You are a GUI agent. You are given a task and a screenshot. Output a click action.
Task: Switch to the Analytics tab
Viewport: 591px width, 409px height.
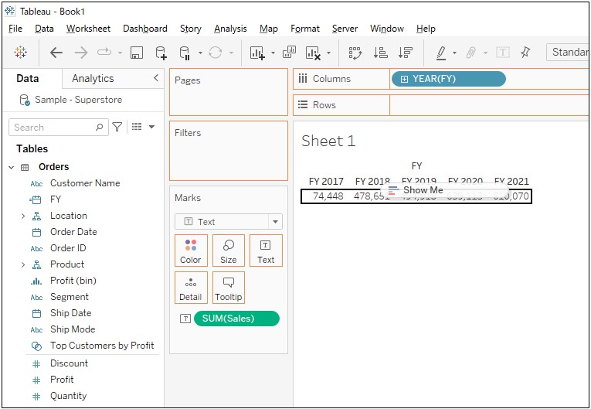93,79
